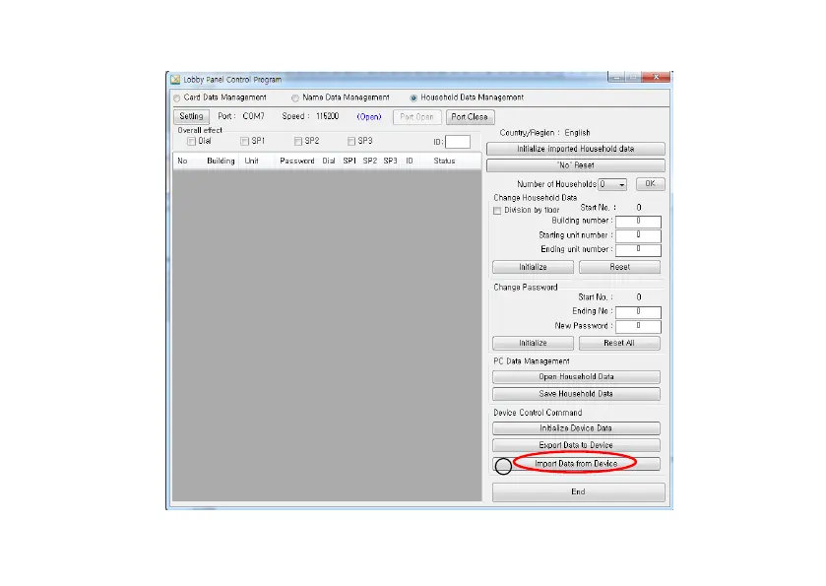
Task: Click the Password column header
Action: [x=297, y=161]
